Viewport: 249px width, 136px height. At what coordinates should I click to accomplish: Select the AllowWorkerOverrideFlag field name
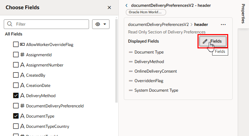coord(49,45)
